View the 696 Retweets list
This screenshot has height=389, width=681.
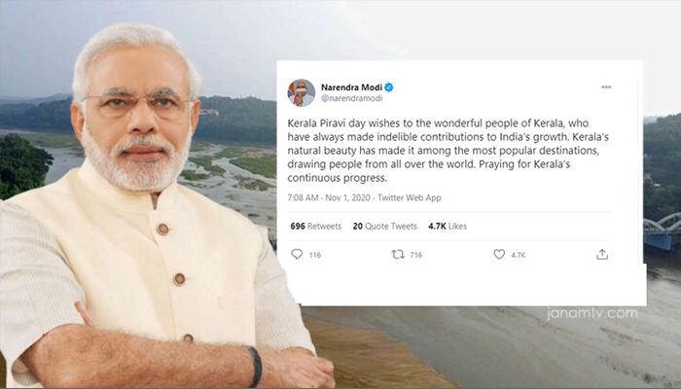click(x=316, y=227)
